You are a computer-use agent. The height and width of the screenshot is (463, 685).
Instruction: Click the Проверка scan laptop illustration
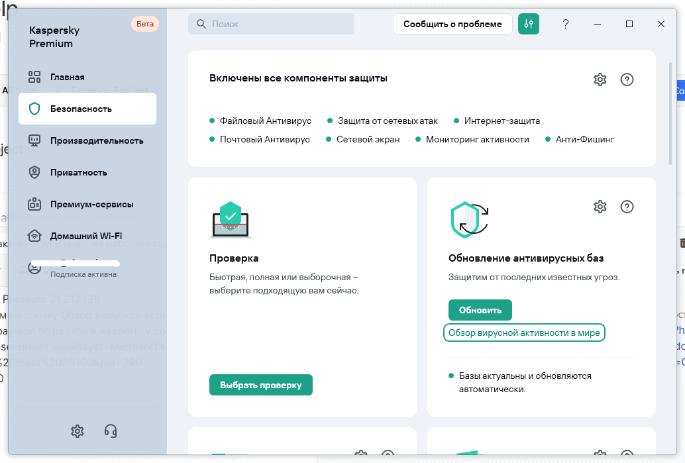(x=231, y=219)
